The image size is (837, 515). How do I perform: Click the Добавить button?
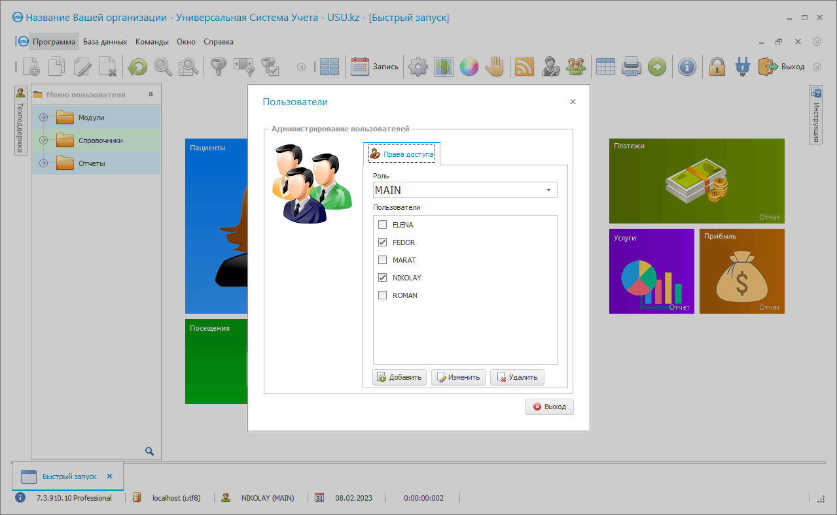click(399, 377)
